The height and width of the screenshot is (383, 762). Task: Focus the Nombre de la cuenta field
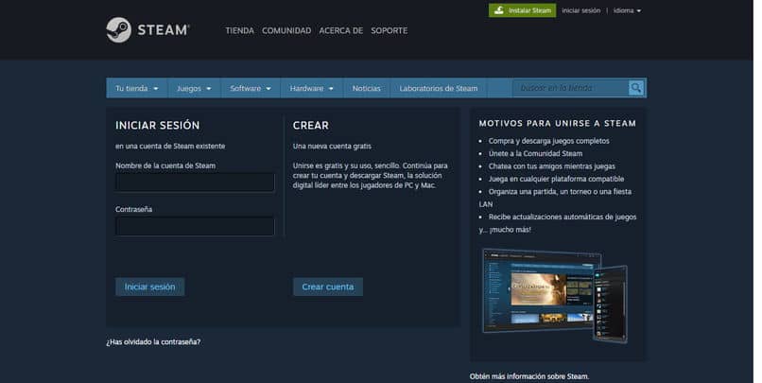pos(195,183)
